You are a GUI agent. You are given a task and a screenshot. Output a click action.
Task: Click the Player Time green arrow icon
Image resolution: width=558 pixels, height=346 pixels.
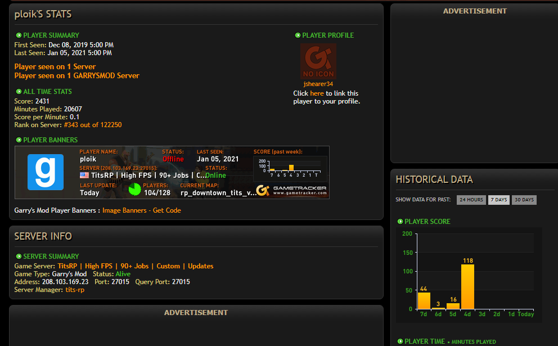tap(400, 341)
